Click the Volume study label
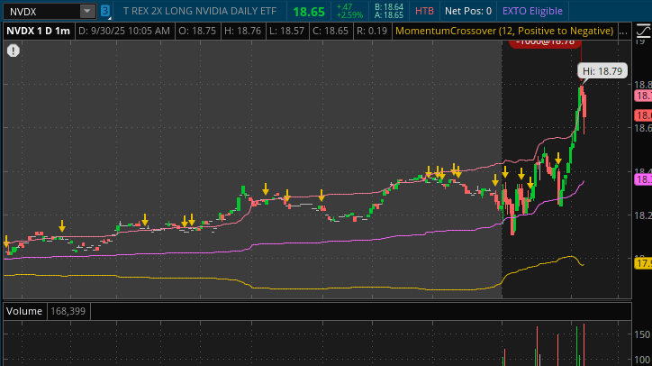Screen dimensions: 652x366 click(24, 311)
